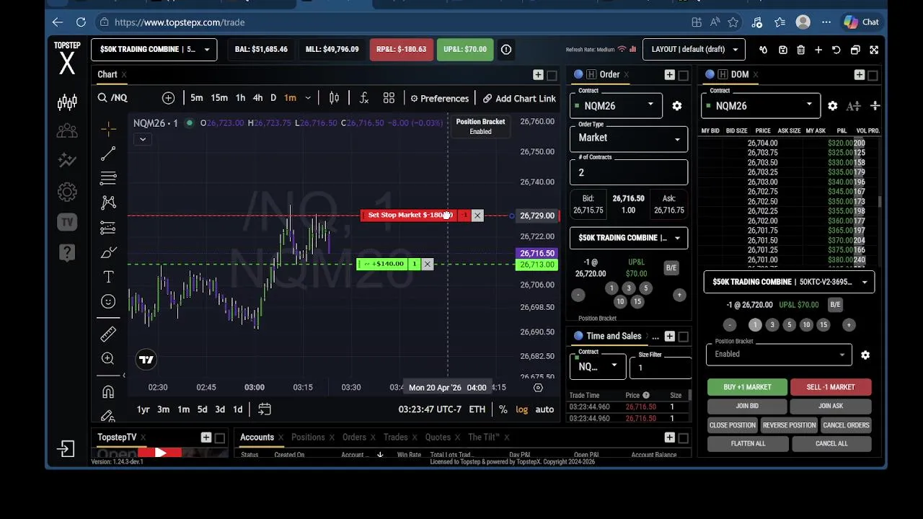Select the ruler measure tool

pos(108,334)
